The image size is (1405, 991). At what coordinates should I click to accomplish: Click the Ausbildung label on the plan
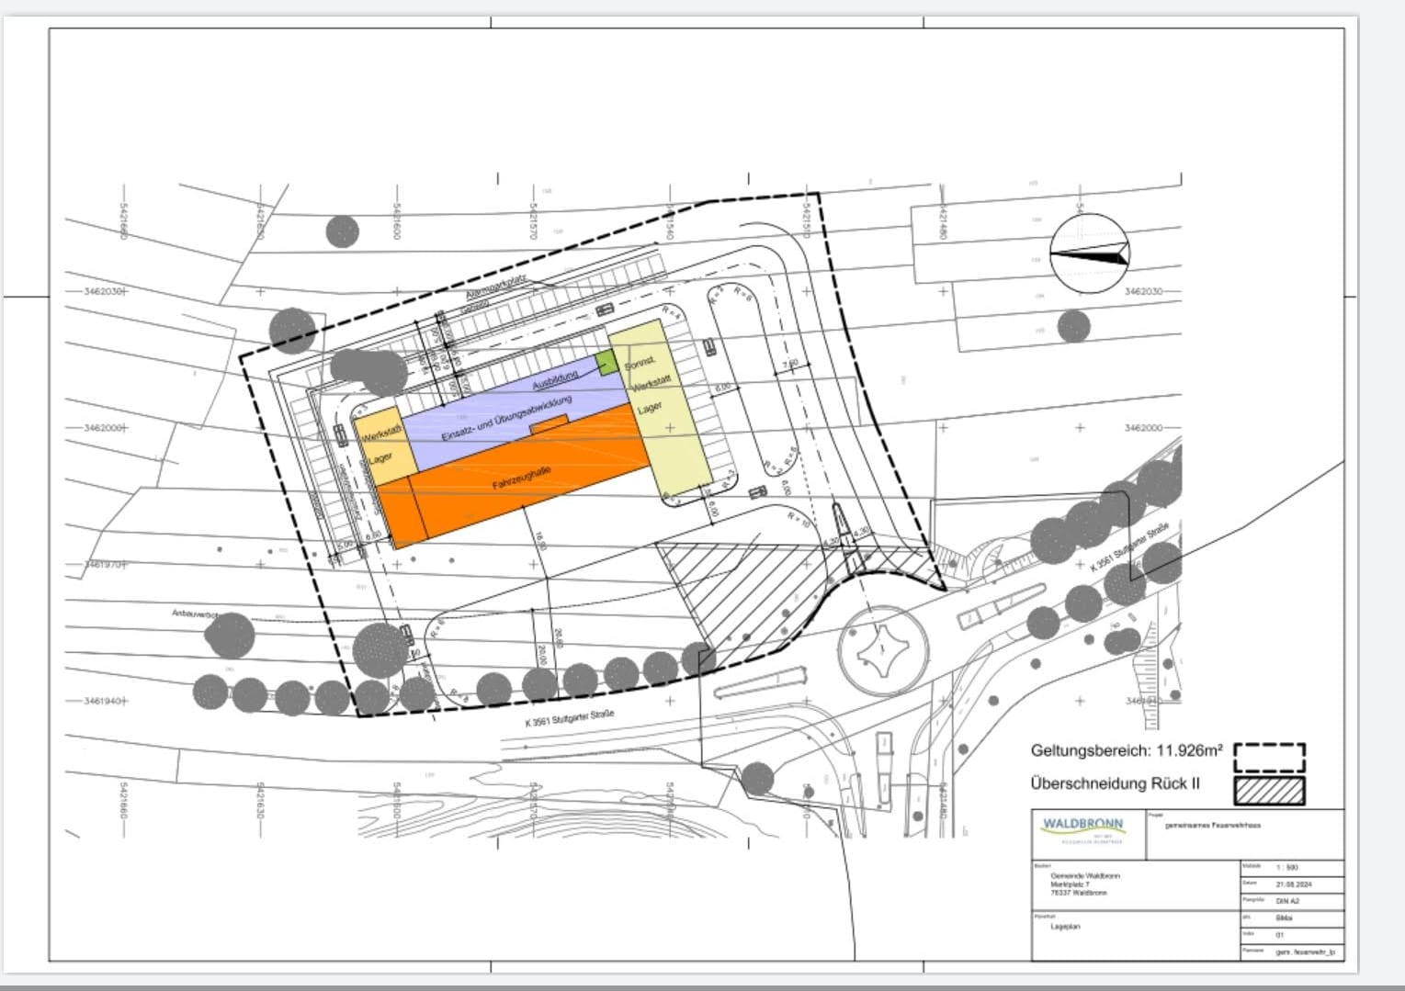pos(555,377)
